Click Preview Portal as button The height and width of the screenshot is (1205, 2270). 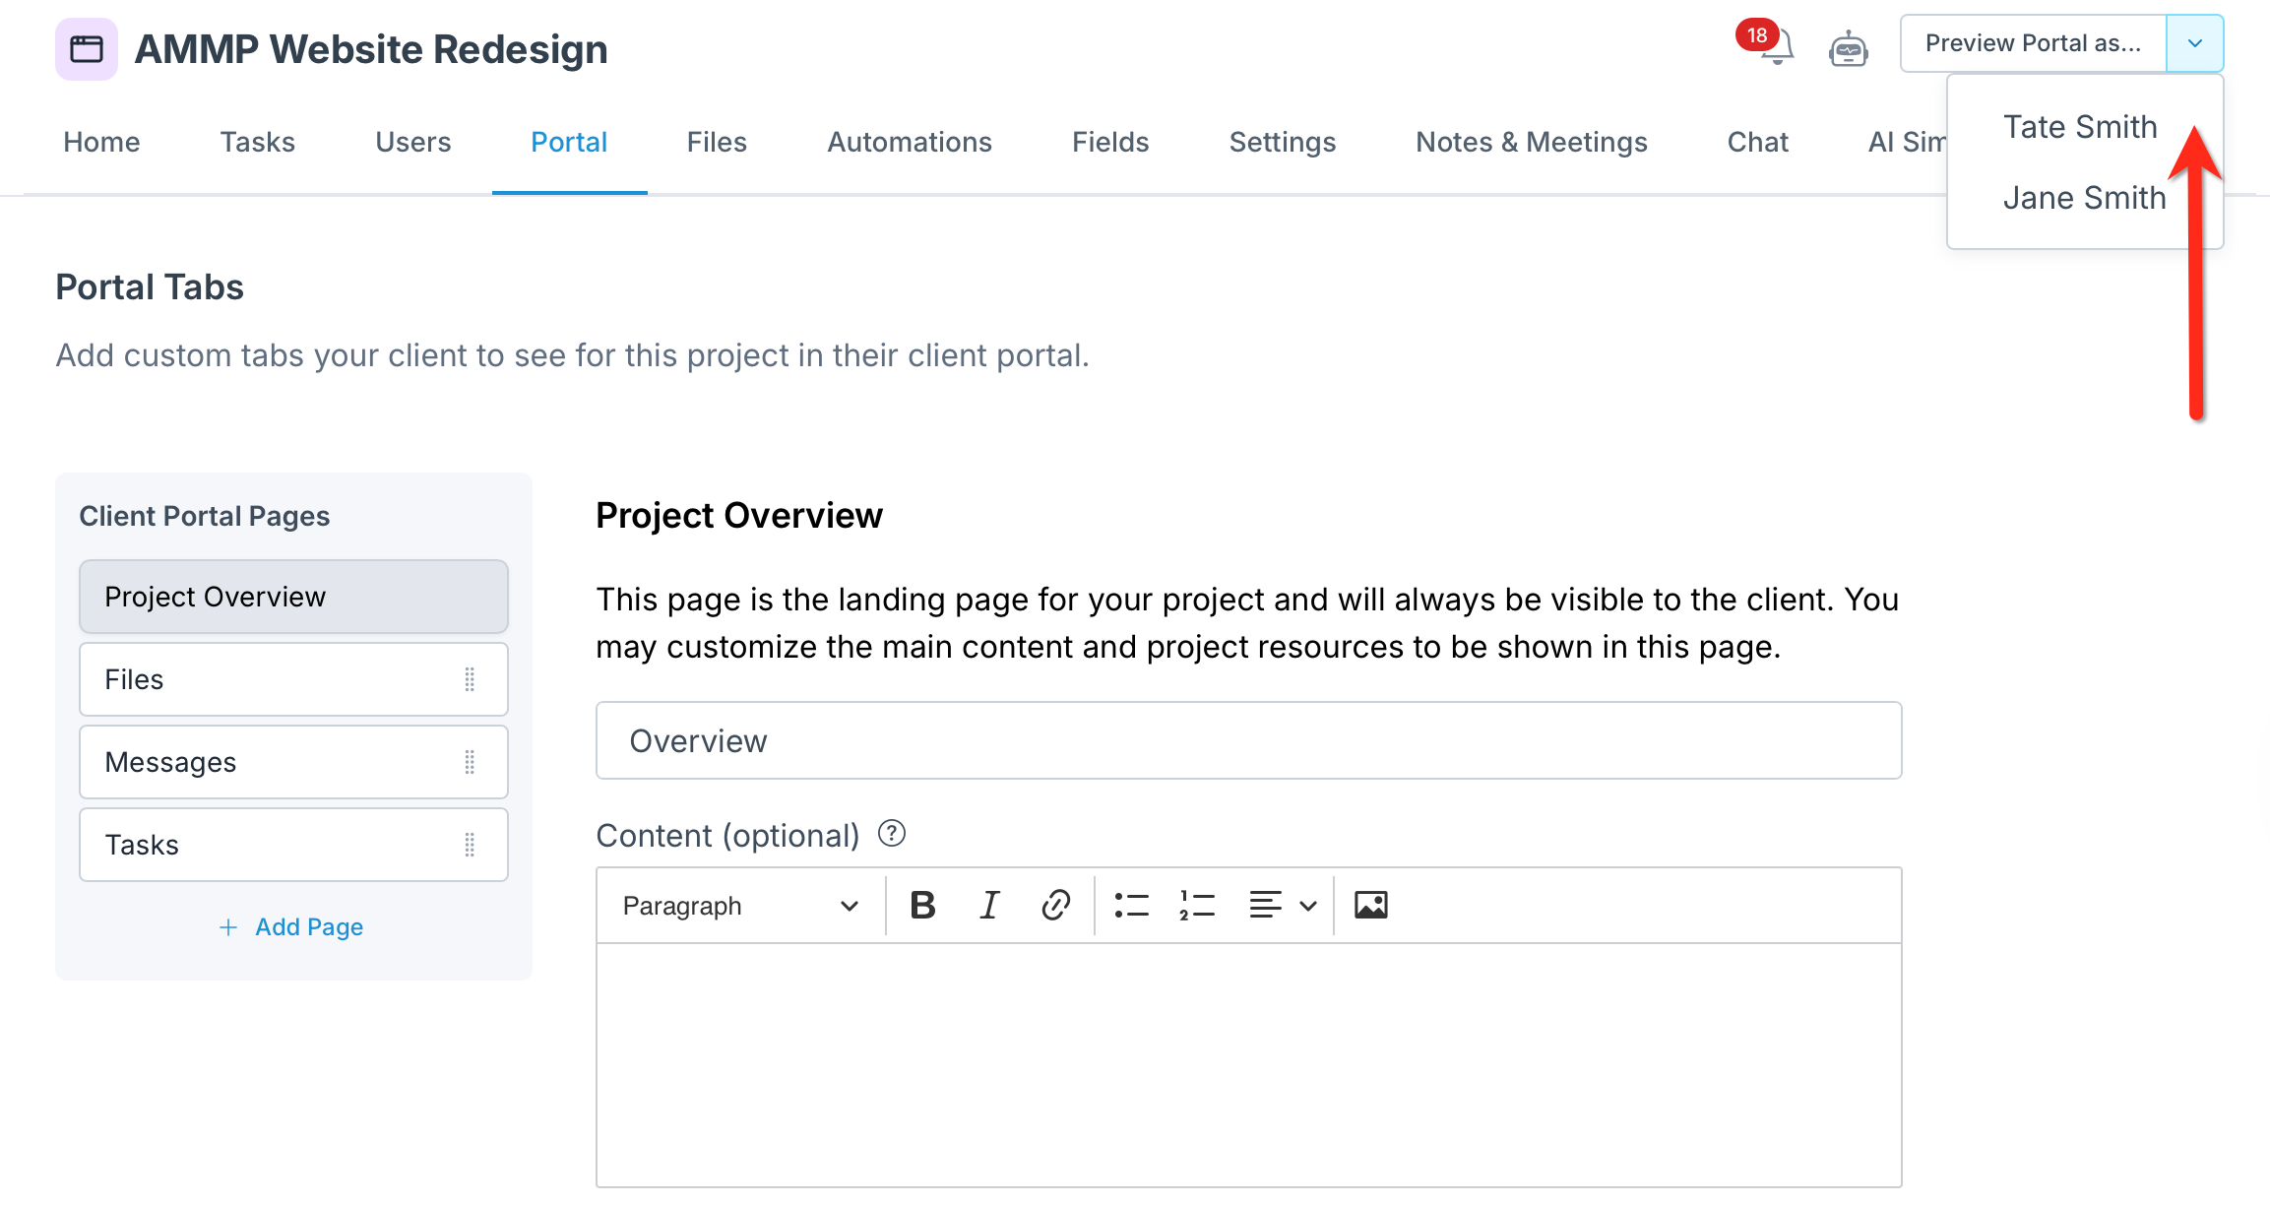point(2032,43)
